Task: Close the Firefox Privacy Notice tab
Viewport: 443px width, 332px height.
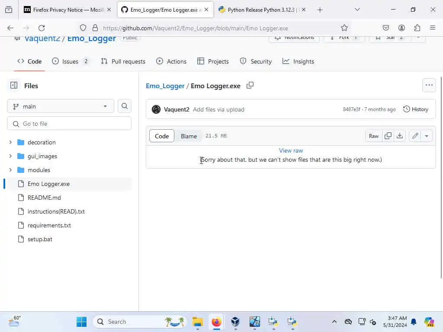Action: coord(109,10)
